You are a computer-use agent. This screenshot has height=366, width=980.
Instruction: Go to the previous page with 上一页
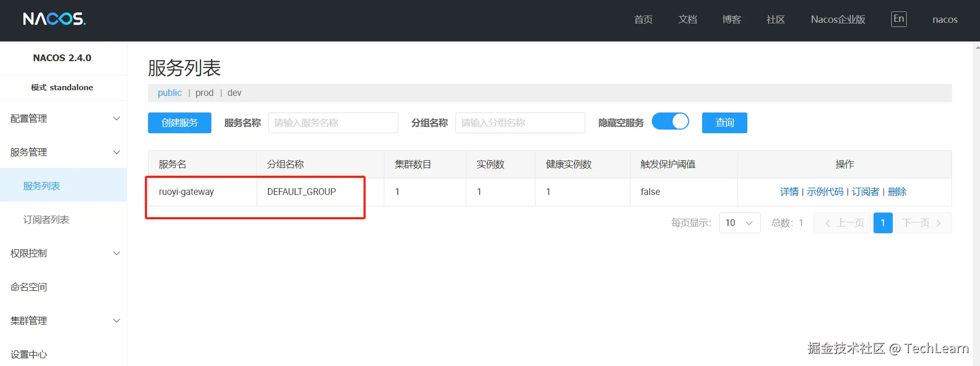pyautogui.click(x=842, y=223)
